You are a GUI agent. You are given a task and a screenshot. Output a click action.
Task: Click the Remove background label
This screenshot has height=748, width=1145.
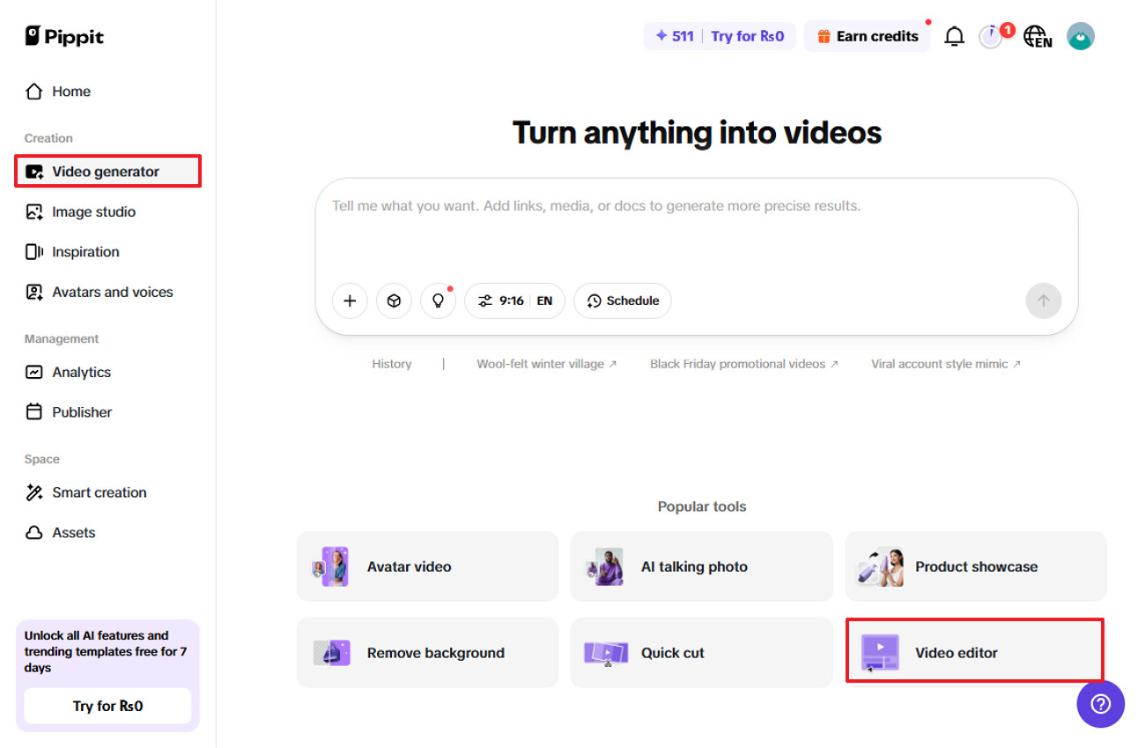436,653
